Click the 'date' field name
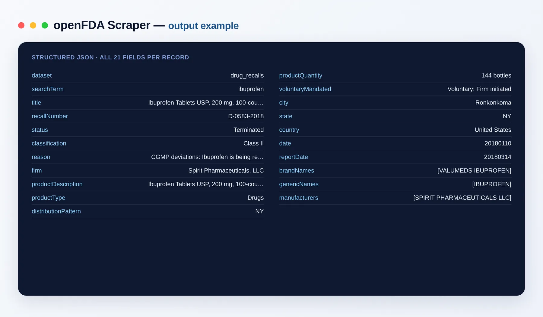The image size is (543, 317). 285,143
